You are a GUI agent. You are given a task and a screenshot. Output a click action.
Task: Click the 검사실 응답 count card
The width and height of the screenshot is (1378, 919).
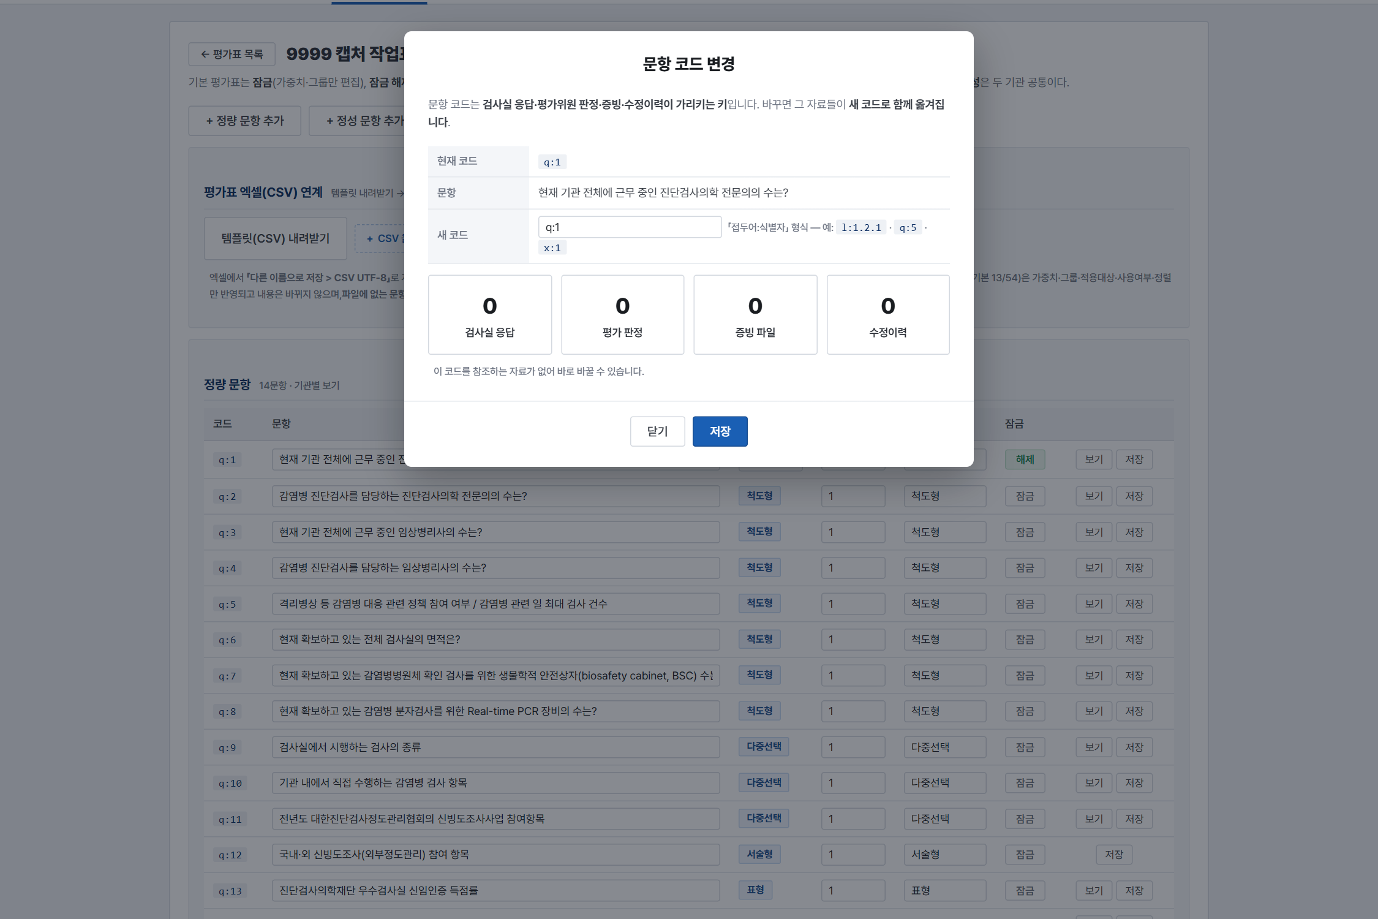tap(490, 315)
